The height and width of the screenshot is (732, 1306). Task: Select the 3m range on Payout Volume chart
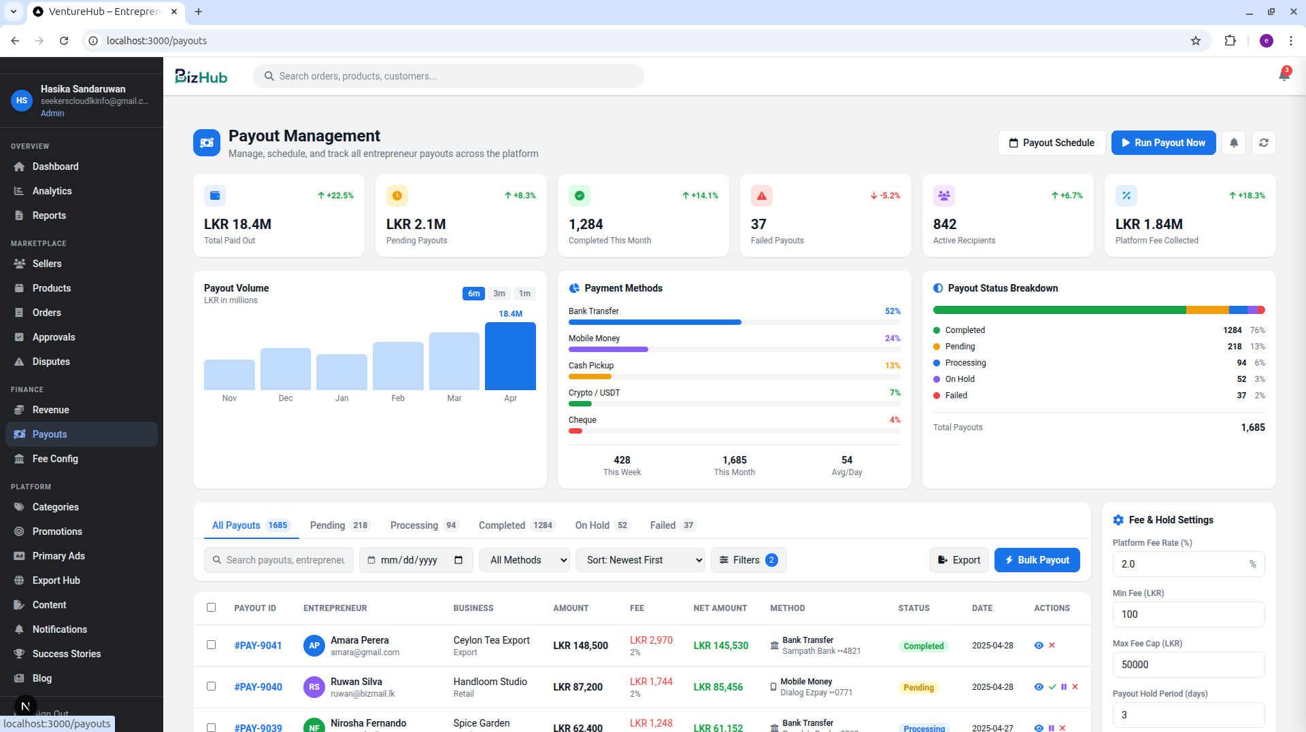(x=499, y=294)
